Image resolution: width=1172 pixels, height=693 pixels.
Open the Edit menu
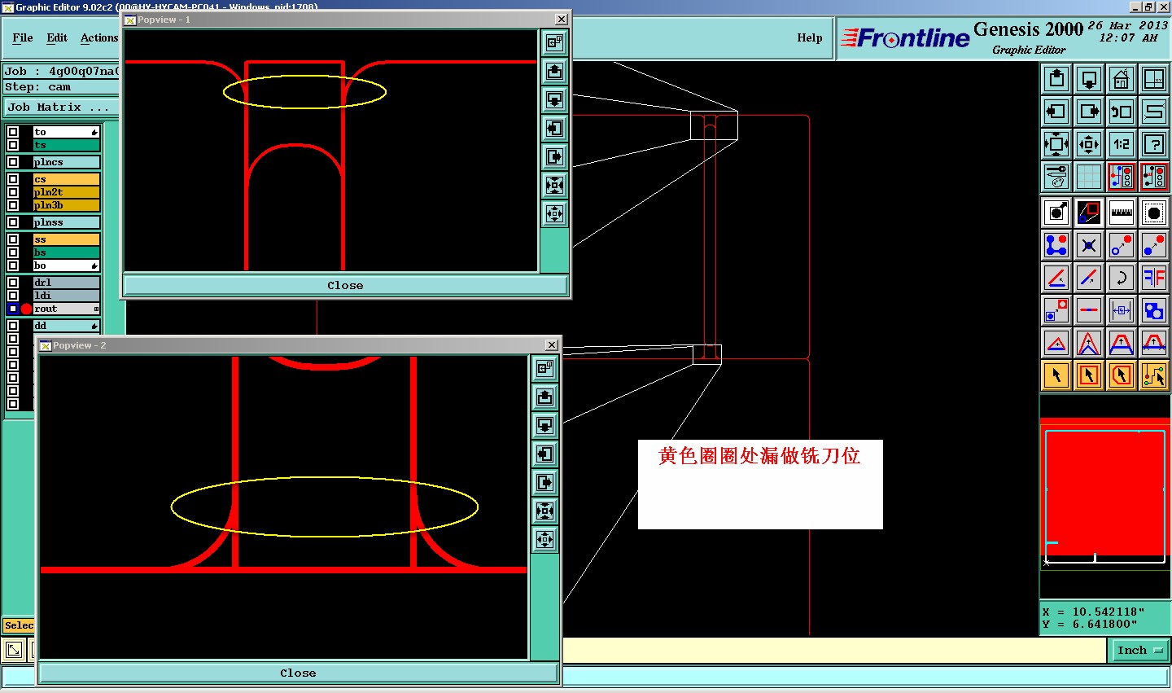pos(57,37)
